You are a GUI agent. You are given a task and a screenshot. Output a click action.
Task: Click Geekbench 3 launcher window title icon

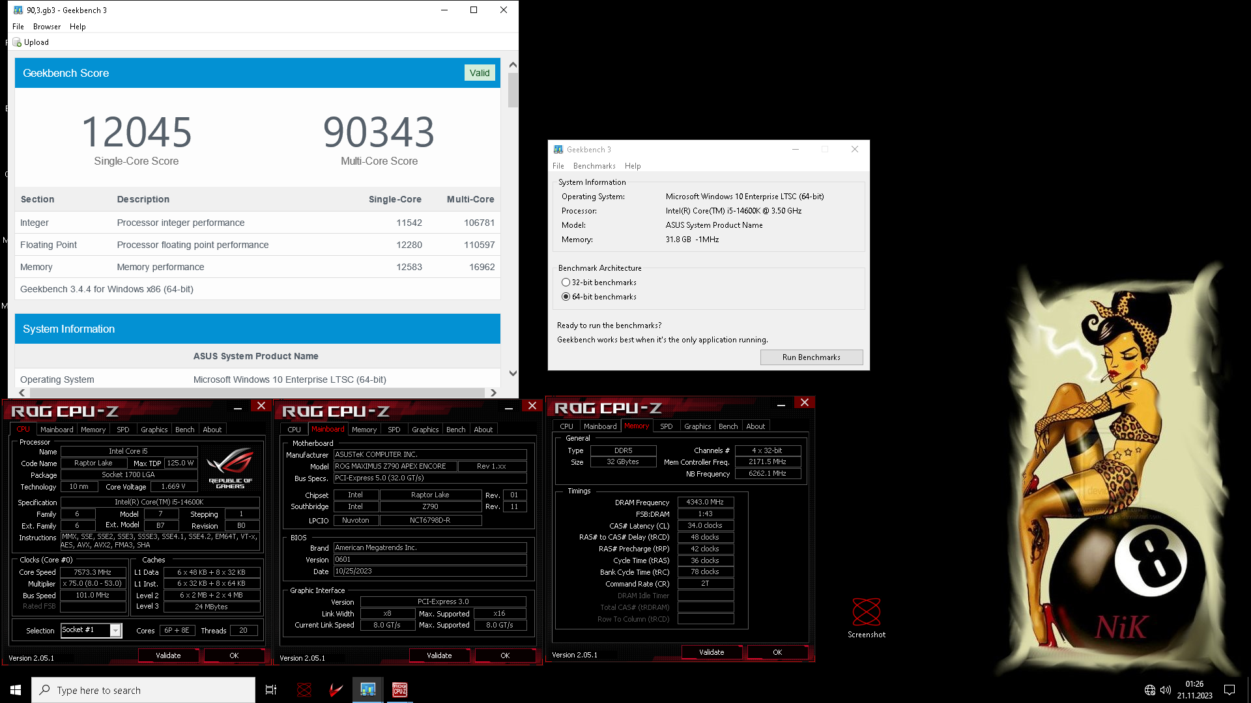pyautogui.click(x=558, y=149)
